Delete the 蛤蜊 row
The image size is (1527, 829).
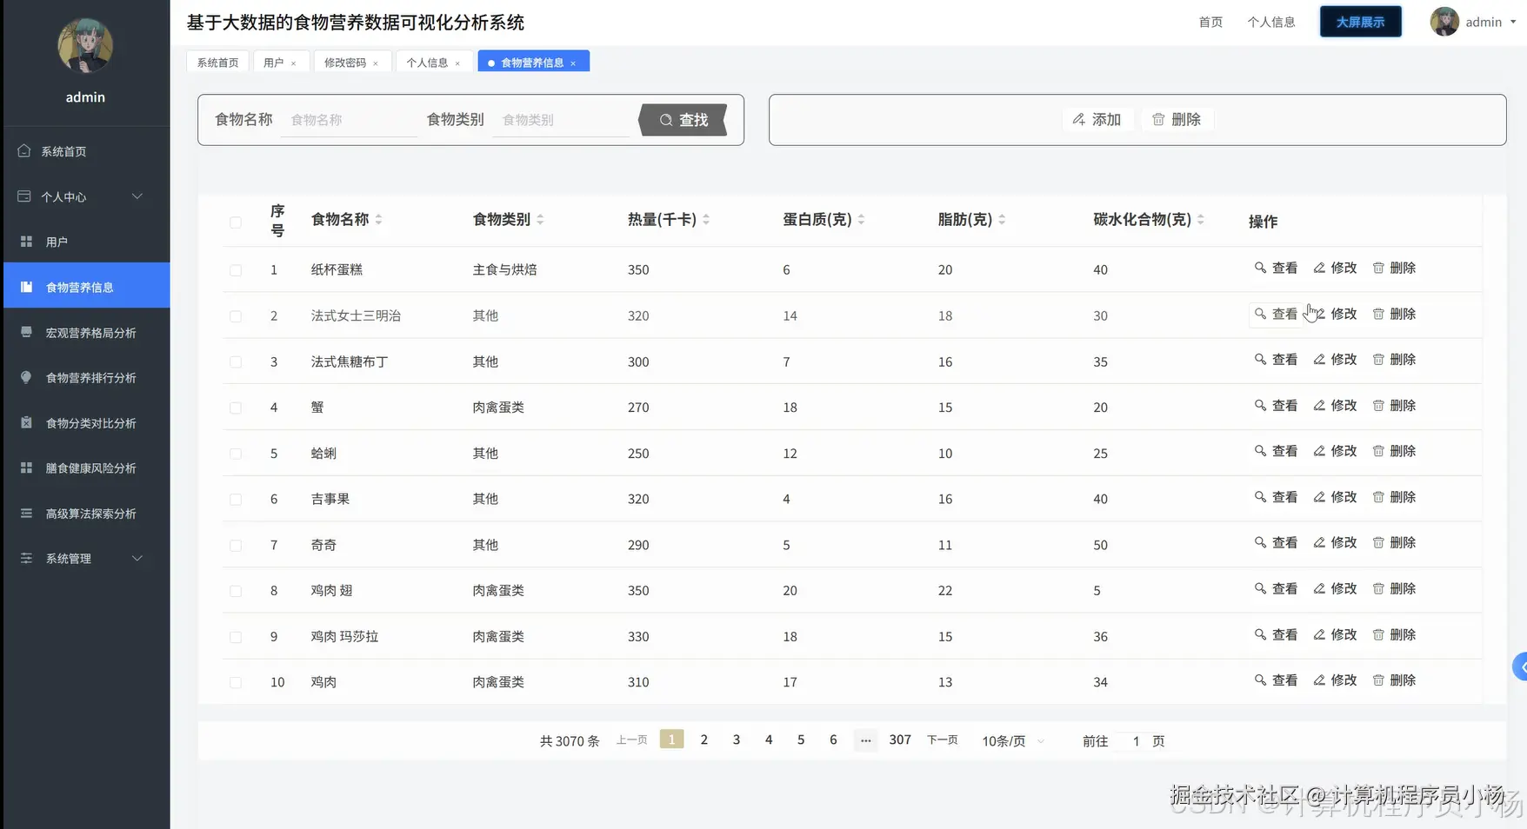(x=1394, y=451)
